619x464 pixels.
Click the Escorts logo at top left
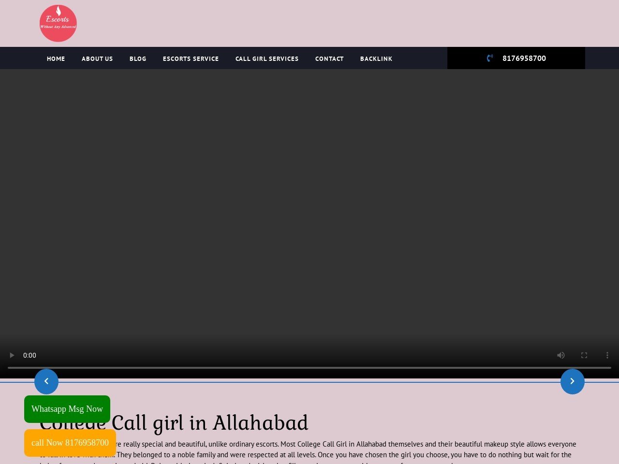click(x=58, y=23)
